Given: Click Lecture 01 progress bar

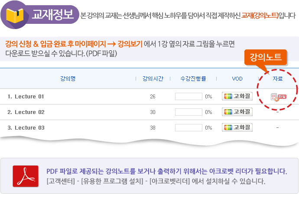Looking at the screenshot, I should click(x=188, y=96).
